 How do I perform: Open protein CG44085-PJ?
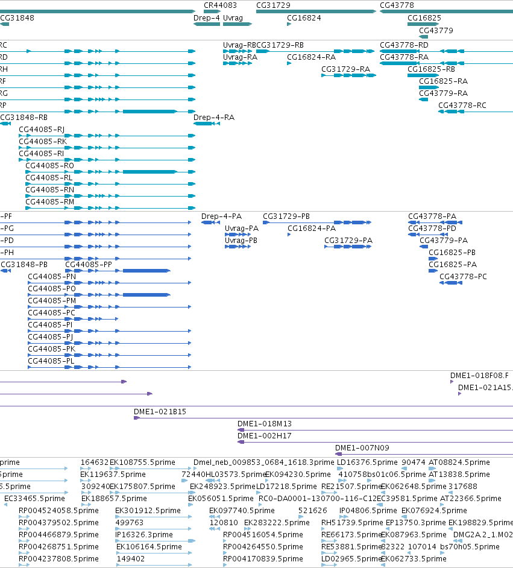coord(50,337)
